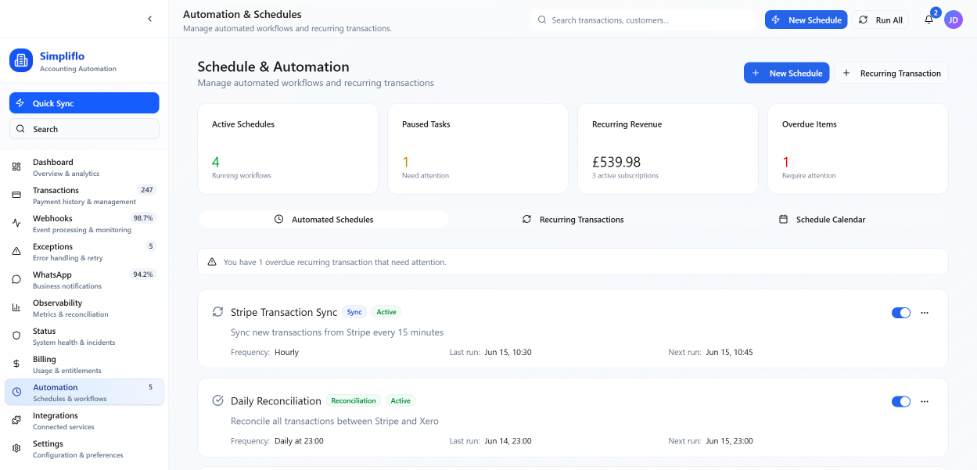Collapse the left sidebar with chevron
The height and width of the screenshot is (470, 977).
tap(149, 18)
